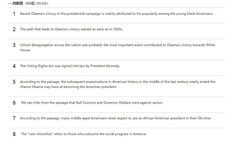
Task: Select the Bull Connors and Governor Wallace statement
Action: [x=92, y=103]
